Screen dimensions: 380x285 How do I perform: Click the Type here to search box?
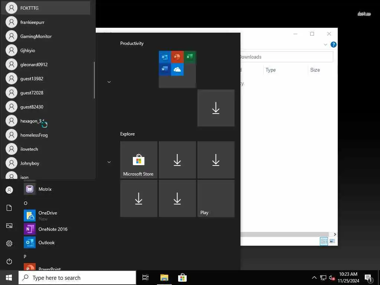[77, 278]
